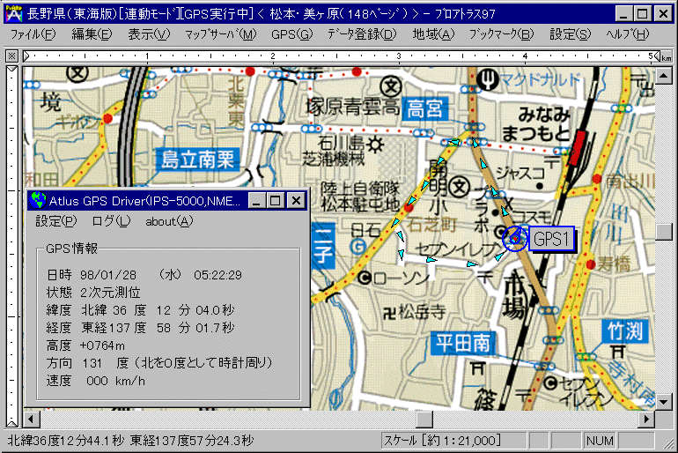Click the McDonald's restaurant icon on map
The height and width of the screenshot is (453, 678).
tap(488, 79)
